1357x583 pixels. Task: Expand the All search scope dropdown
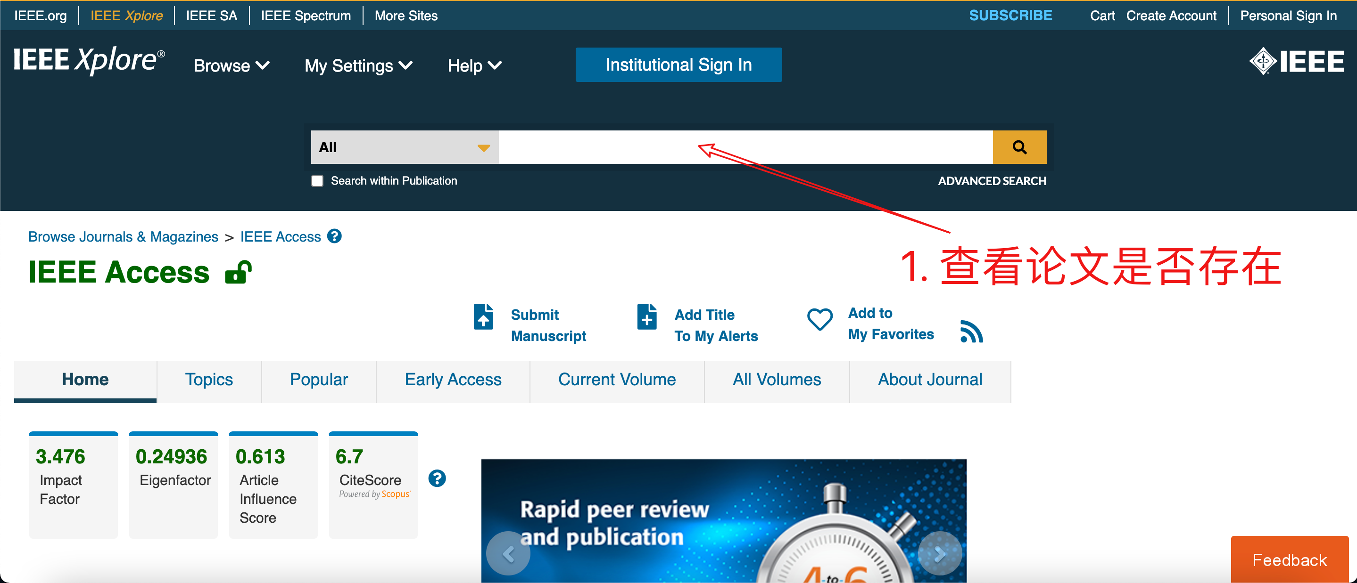pyautogui.click(x=405, y=147)
